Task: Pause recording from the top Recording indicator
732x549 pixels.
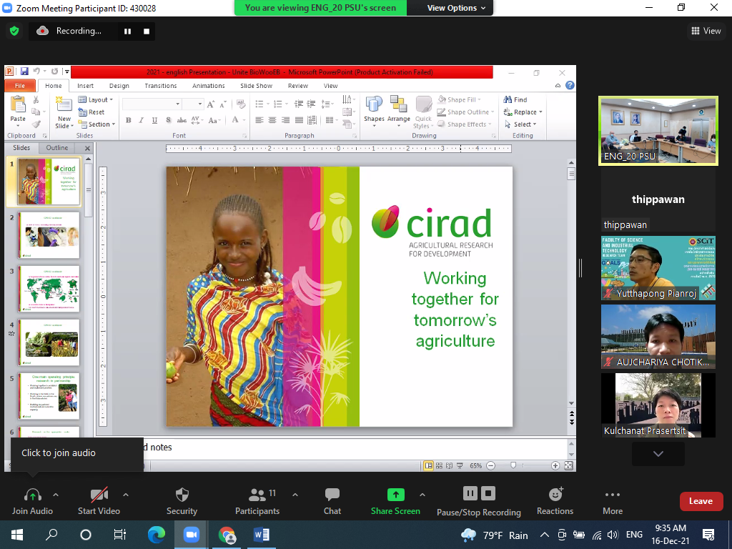Action: (127, 31)
